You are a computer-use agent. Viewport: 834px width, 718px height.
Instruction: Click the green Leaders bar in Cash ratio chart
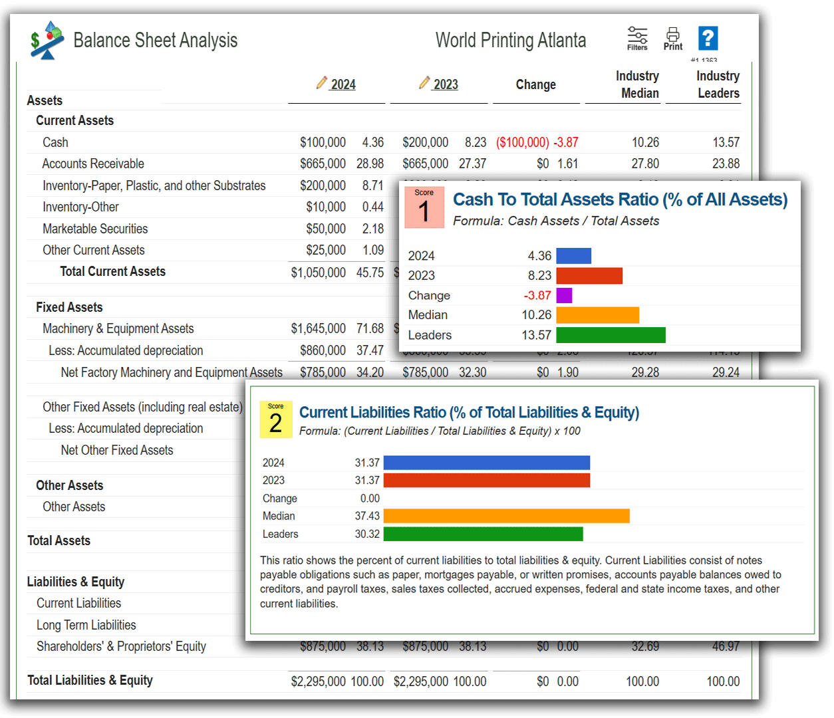[611, 335]
